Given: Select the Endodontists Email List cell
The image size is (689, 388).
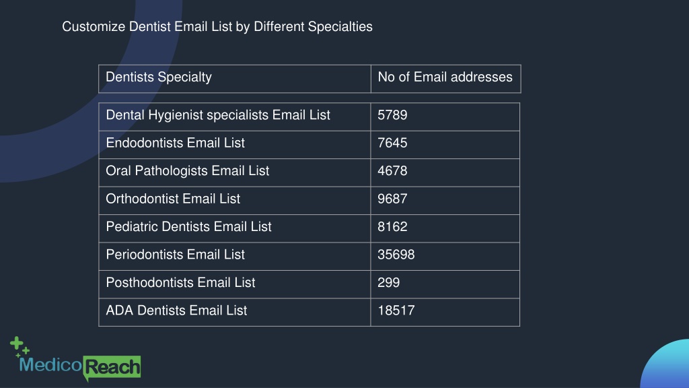Looking at the screenshot, I should [x=235, y=145].
